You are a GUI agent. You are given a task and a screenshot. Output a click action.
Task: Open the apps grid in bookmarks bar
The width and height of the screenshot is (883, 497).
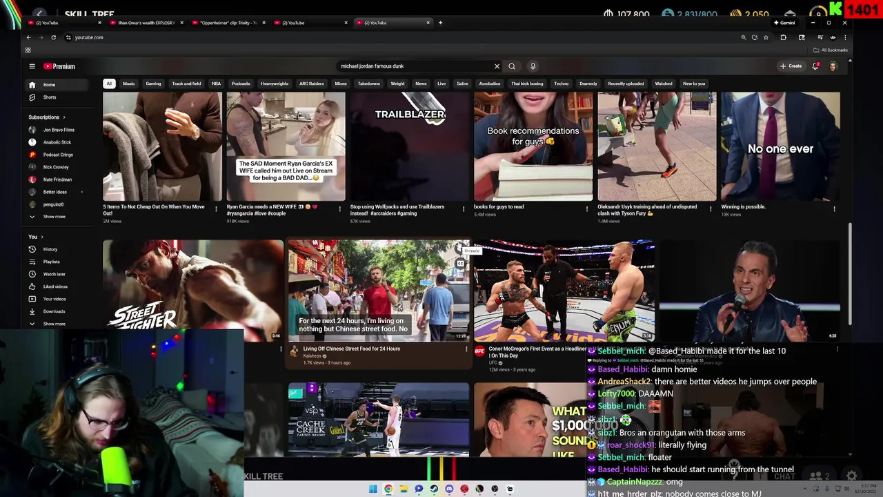tap(28, 50)
